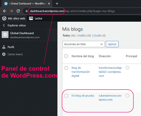Viewport: 141px width, 116px height.
Task: Click the Lector reader icon
Action: 31,18
